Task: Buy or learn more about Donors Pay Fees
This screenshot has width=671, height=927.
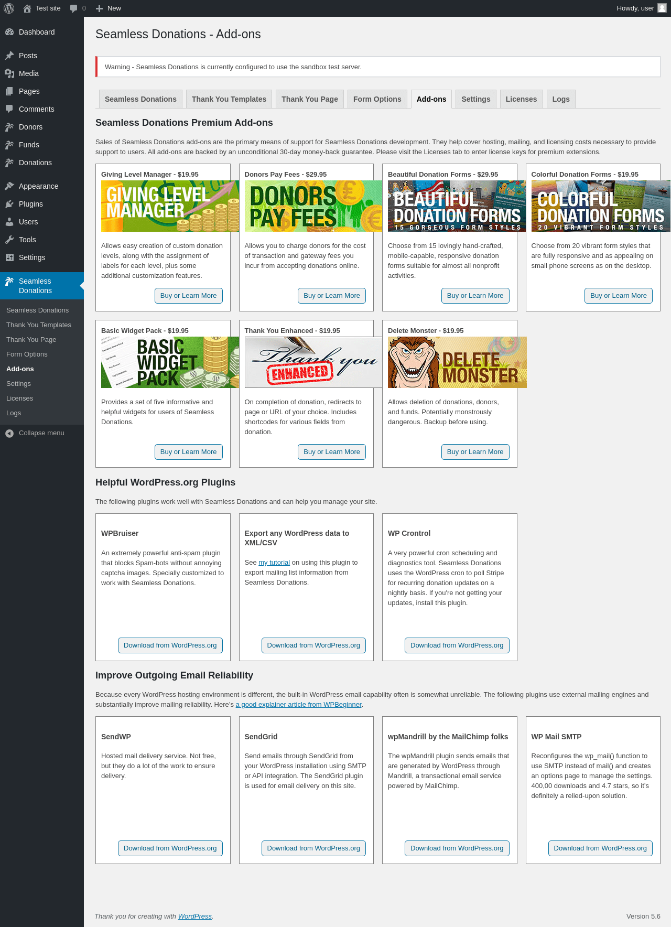Action: tap(332, 296)
